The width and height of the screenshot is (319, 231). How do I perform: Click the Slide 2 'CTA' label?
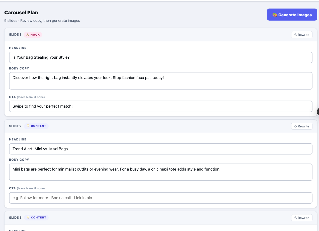pyautogui.click(x=12, y=188)
